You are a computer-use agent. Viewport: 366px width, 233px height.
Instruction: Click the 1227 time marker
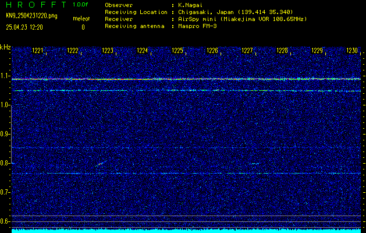point(247,51)
